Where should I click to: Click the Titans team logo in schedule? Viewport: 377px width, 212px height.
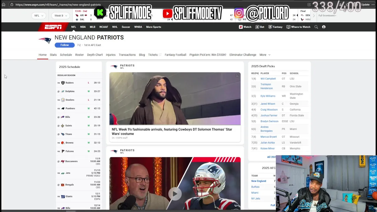tap(62, 134)
